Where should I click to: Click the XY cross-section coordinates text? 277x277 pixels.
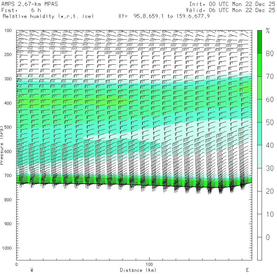(x=164, y=16)
